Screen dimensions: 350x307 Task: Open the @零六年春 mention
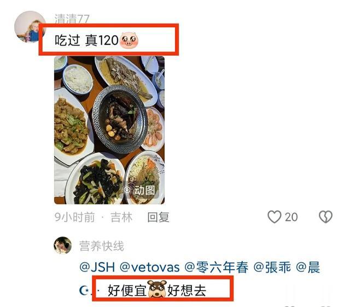point(217,267)
